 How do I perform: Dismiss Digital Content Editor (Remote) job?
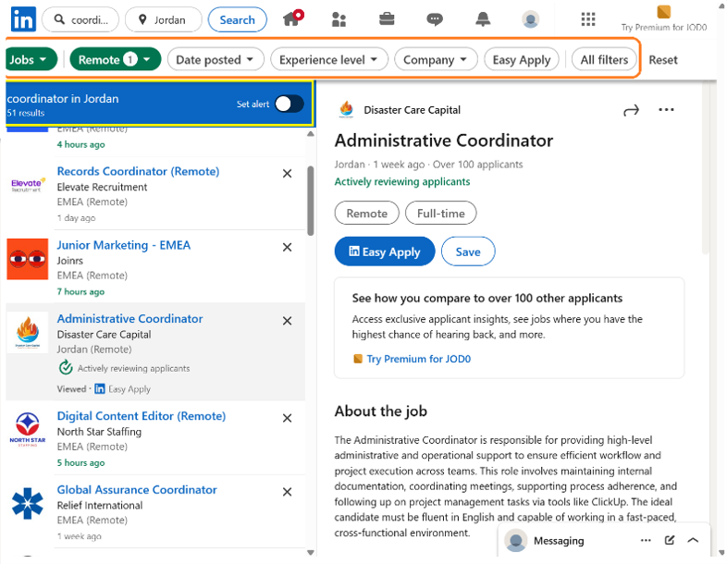click(288, 418)
